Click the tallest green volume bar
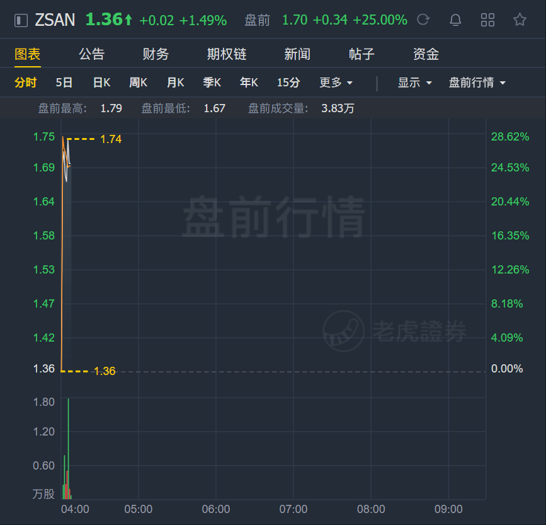This screenshot has width=546, height=525. (x=69, y=449)
